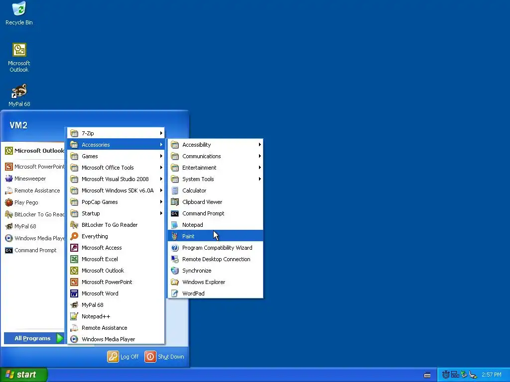This screenshot has width=510, height=382.
Task: Click Microsoft Word icon in All Programs
Action: click(x=74, y=293)
